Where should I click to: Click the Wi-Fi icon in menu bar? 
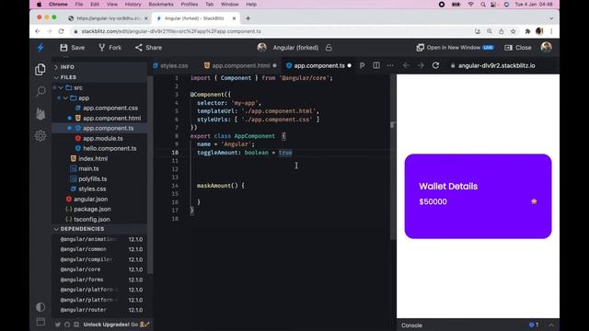470,4
